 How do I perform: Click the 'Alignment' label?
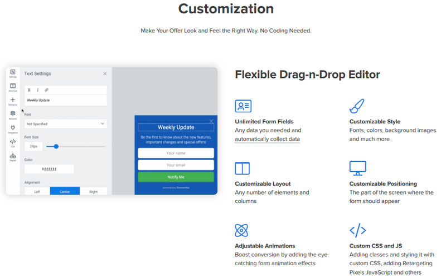32,182
